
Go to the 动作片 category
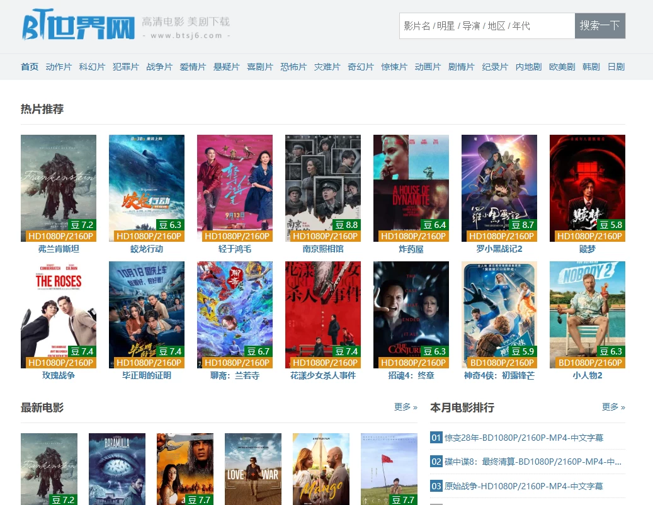59,67
